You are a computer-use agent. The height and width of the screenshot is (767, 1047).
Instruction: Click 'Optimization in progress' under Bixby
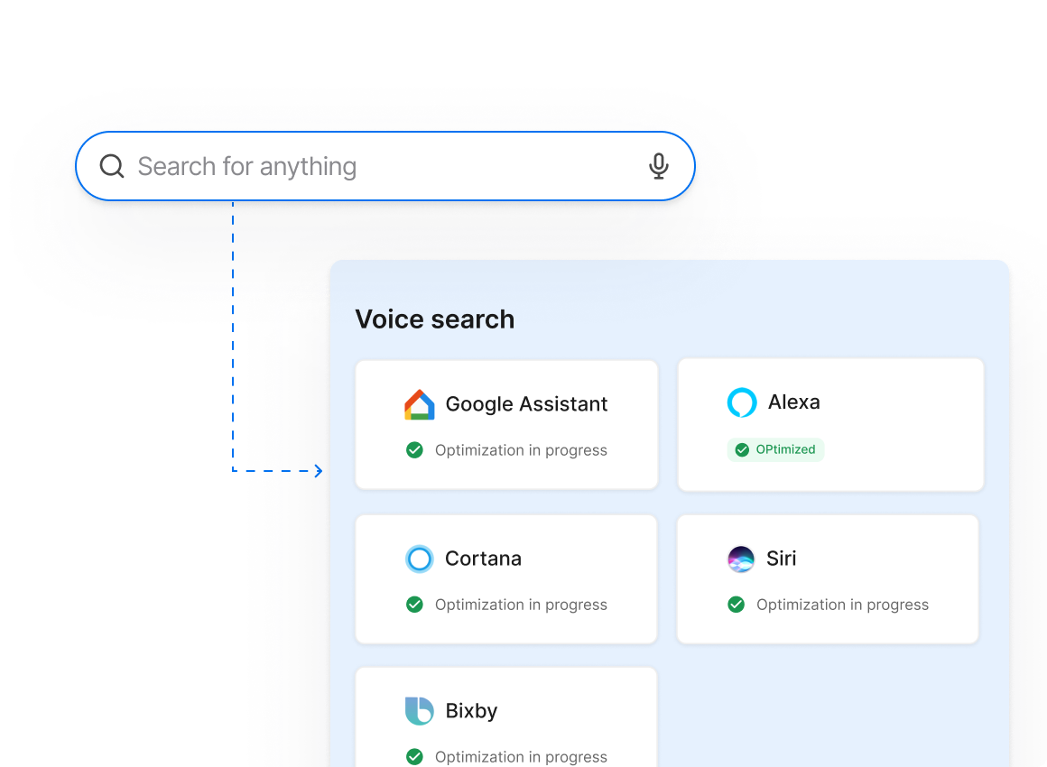pyautogui.click(x=521, y=757)
